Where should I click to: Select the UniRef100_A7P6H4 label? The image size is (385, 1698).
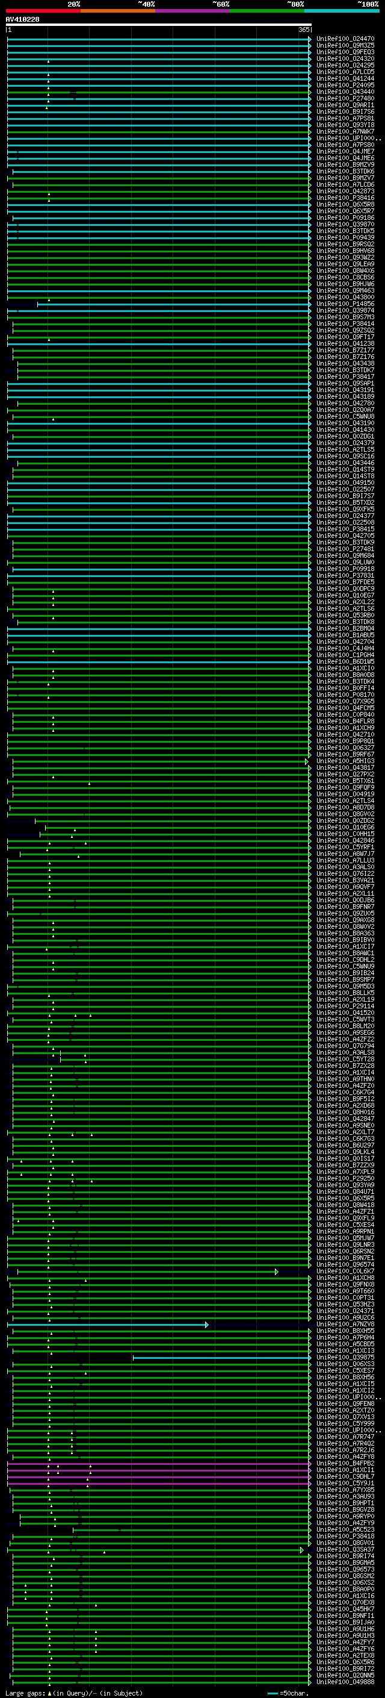(x=345, y=1337)
